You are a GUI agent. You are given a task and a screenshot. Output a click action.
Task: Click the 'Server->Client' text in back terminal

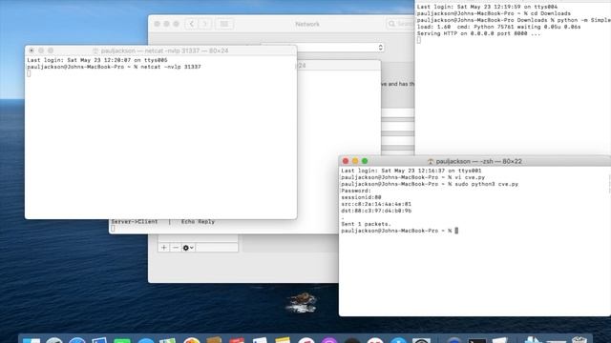pyautogui.click(x=135, y=222)
